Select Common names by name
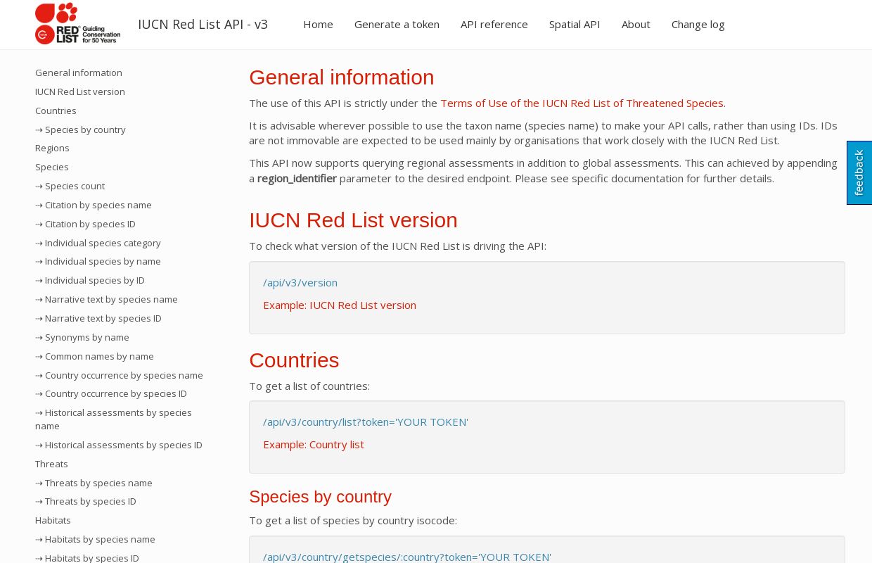The width and height of the screenshot is (872, 563). (x=95, y=356)
